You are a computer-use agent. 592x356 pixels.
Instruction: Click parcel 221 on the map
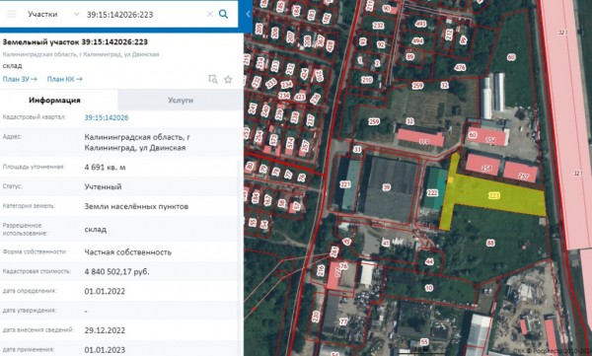point(345,184)
